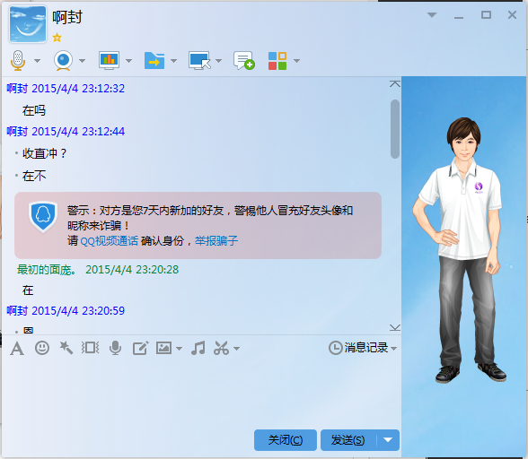
Task: Click the chat history scrollbar thumb
Action: point(395,129)
